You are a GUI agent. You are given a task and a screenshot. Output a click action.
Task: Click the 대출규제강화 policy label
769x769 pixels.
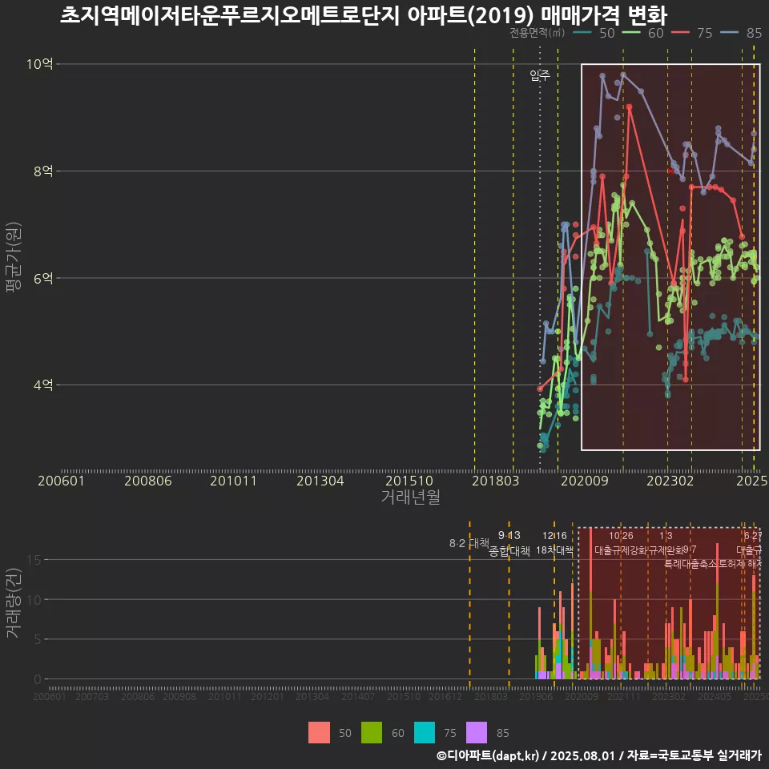pos(621,550)
